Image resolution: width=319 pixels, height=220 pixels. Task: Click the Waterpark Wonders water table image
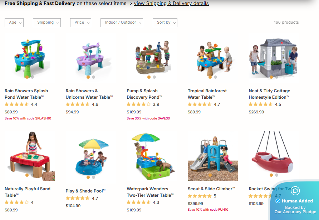152,156
